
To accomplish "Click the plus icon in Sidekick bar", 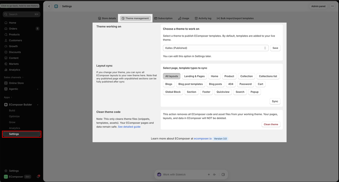I will click(209, 174).
